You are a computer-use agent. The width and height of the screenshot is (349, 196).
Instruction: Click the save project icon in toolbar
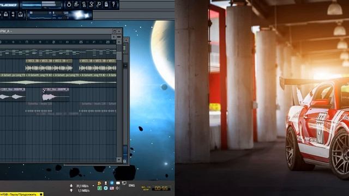pyautogui.click(x=76, y=4)
